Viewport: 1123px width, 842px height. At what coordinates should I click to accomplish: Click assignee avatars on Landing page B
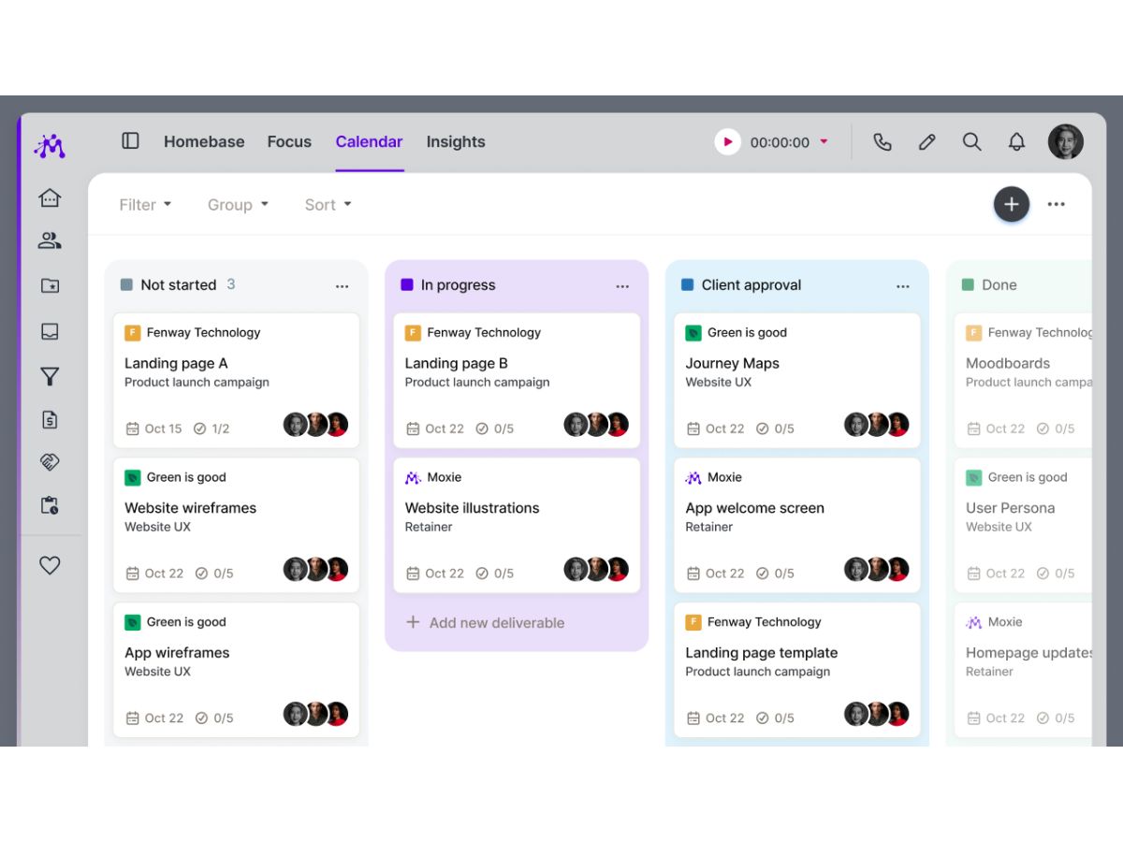click(x=596, y=425)
